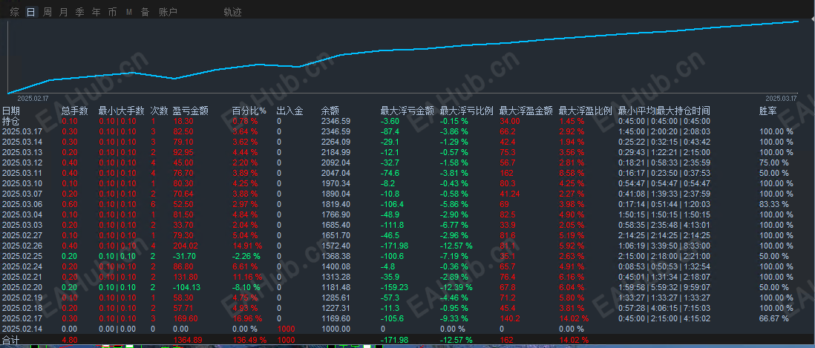
Task: Click the 总手数 column header
Action: pos(75,111)
